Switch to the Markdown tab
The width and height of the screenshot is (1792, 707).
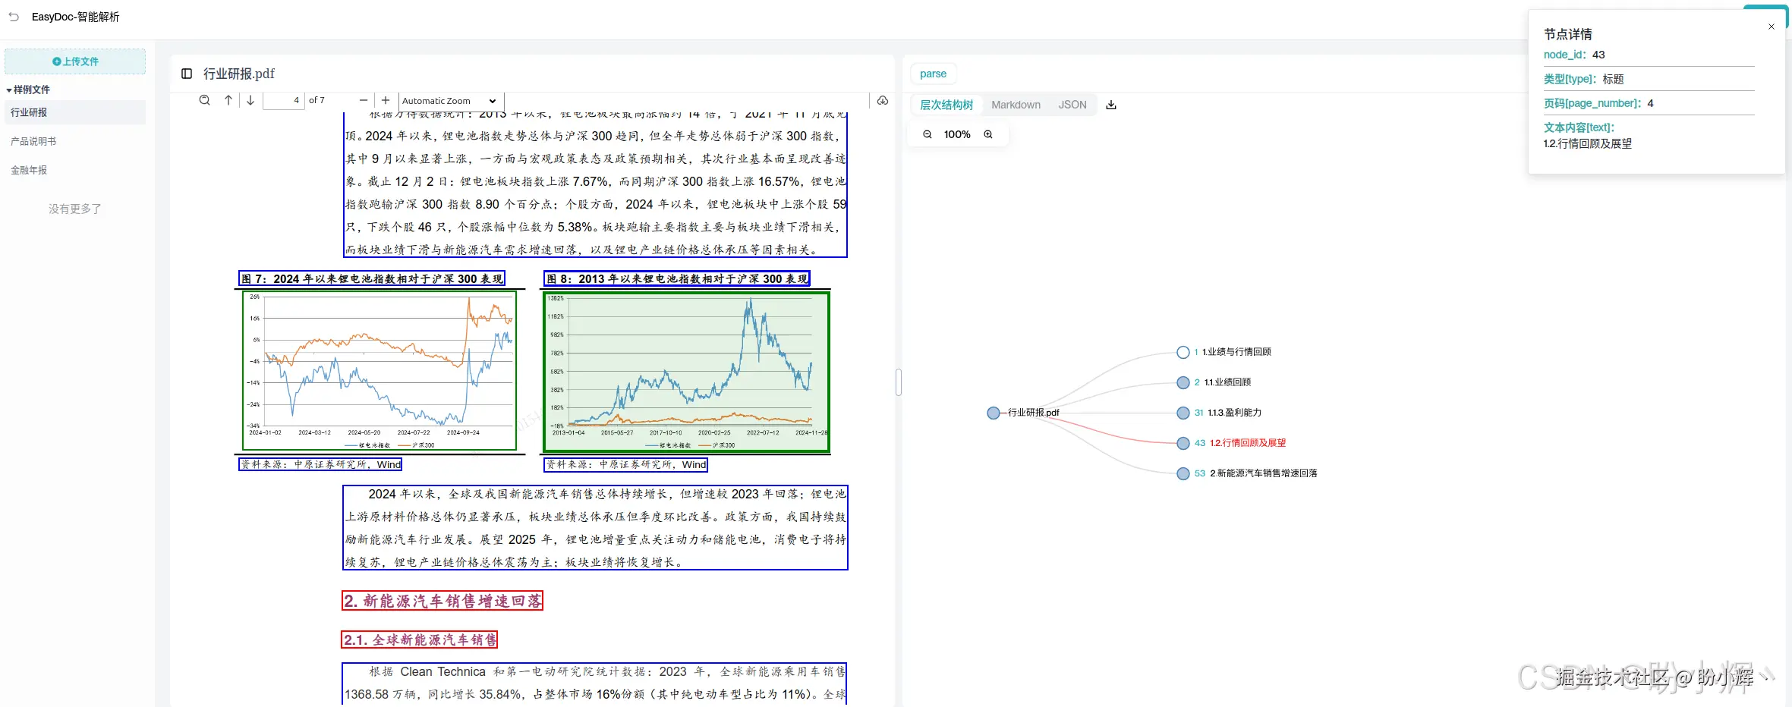click(1016, 105)
